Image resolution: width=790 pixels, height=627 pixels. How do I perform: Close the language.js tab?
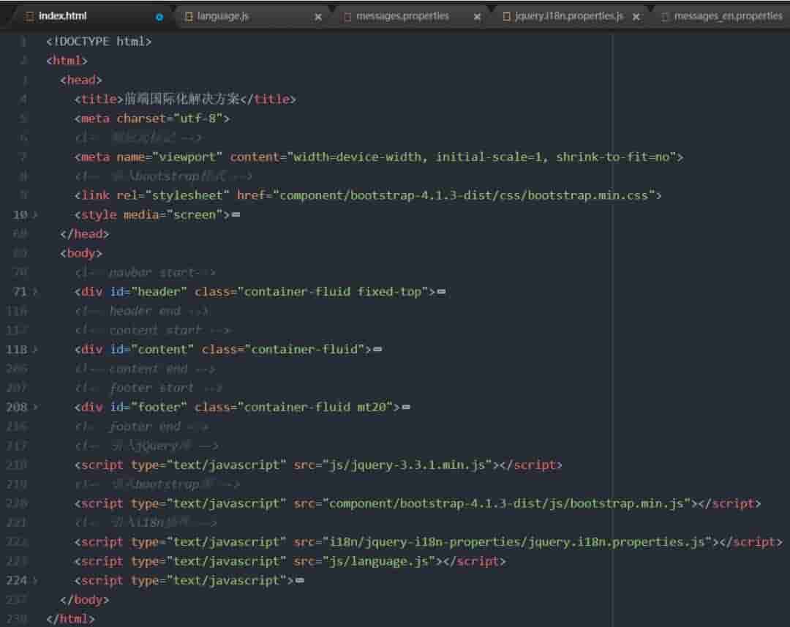317,16
